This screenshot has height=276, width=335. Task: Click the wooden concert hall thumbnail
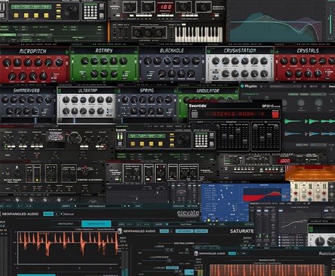point(310,172)
